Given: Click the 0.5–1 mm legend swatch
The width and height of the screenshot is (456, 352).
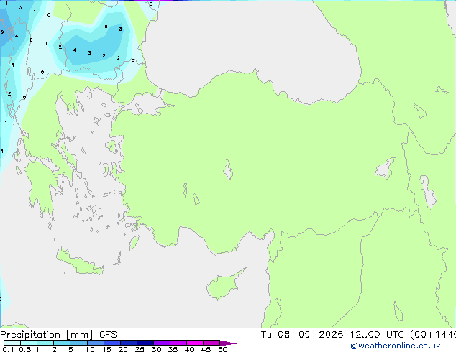Looking at the screenshot, I should click(x=29, y=343).
